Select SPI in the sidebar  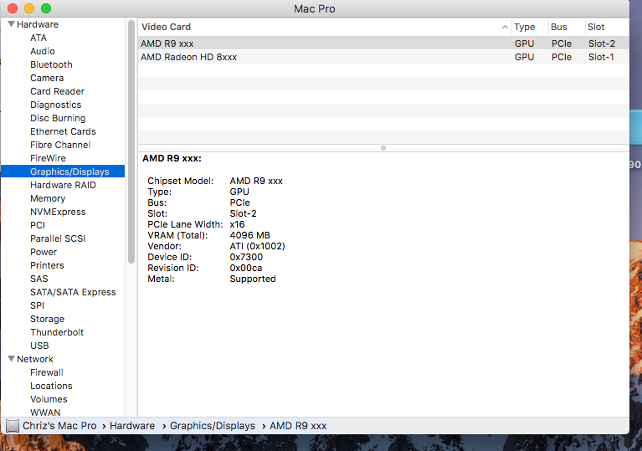[x=38, y=305]
